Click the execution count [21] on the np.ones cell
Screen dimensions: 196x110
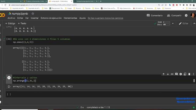9,39
